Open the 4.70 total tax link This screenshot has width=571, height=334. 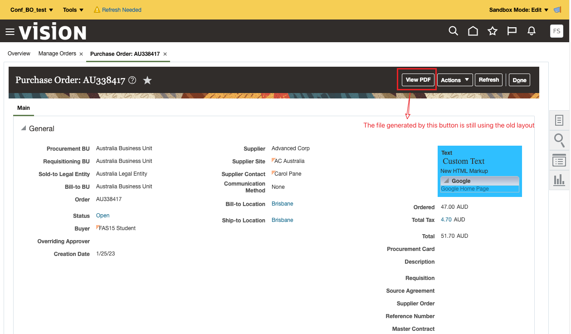[446, 220]
